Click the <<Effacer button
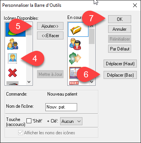 pos(50,36)
